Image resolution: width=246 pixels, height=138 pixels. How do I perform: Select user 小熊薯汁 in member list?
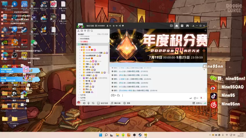pos(89,75)
